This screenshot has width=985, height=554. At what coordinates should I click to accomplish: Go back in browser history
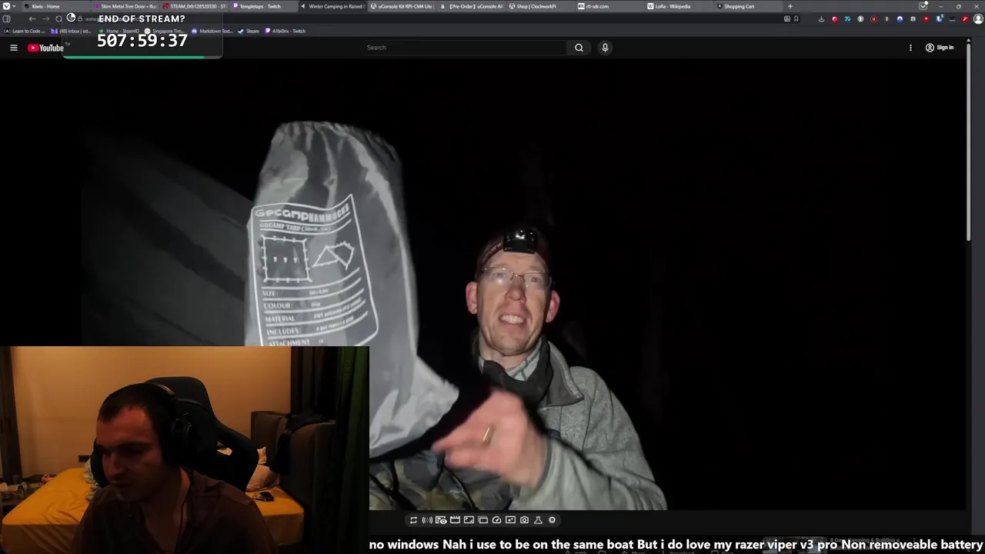click(x=32, y=18)
